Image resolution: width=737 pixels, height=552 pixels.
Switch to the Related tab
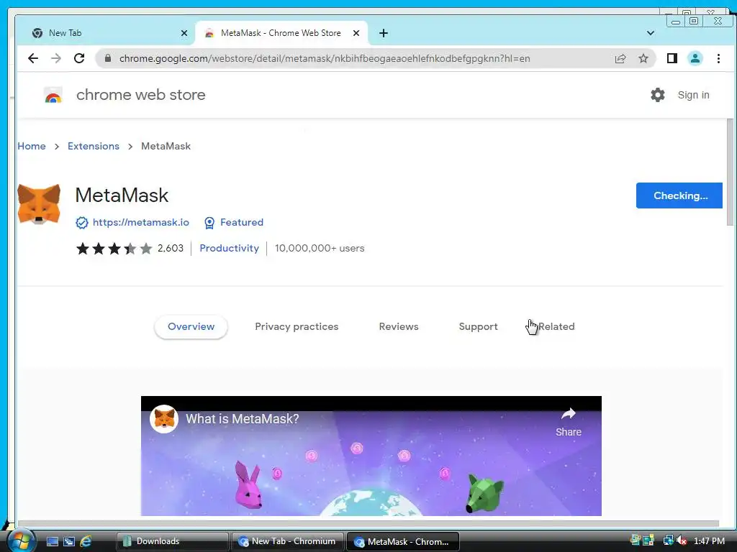pyautogui.click(x=556, y=327)
